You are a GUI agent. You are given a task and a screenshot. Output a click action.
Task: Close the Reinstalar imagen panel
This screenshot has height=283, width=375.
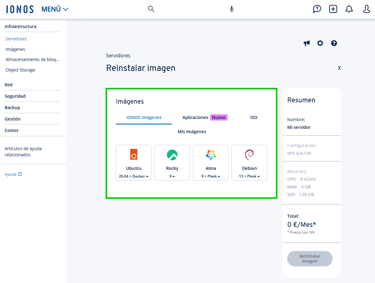(x=339, y=68)
